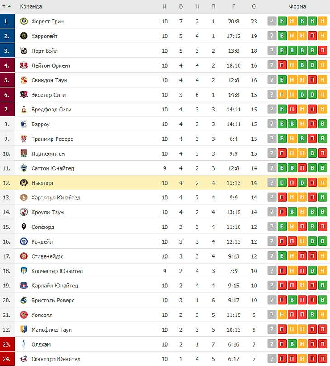Viewport: 330px width, 366px height.
Task: Open the Бристоль Роверс team link
Action: click(53, 301)
